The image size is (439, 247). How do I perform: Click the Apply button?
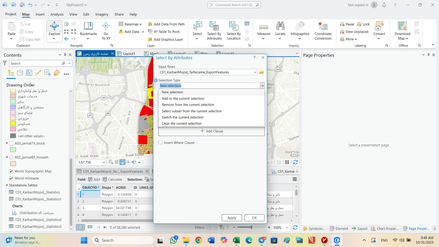[x=232, y=218]
